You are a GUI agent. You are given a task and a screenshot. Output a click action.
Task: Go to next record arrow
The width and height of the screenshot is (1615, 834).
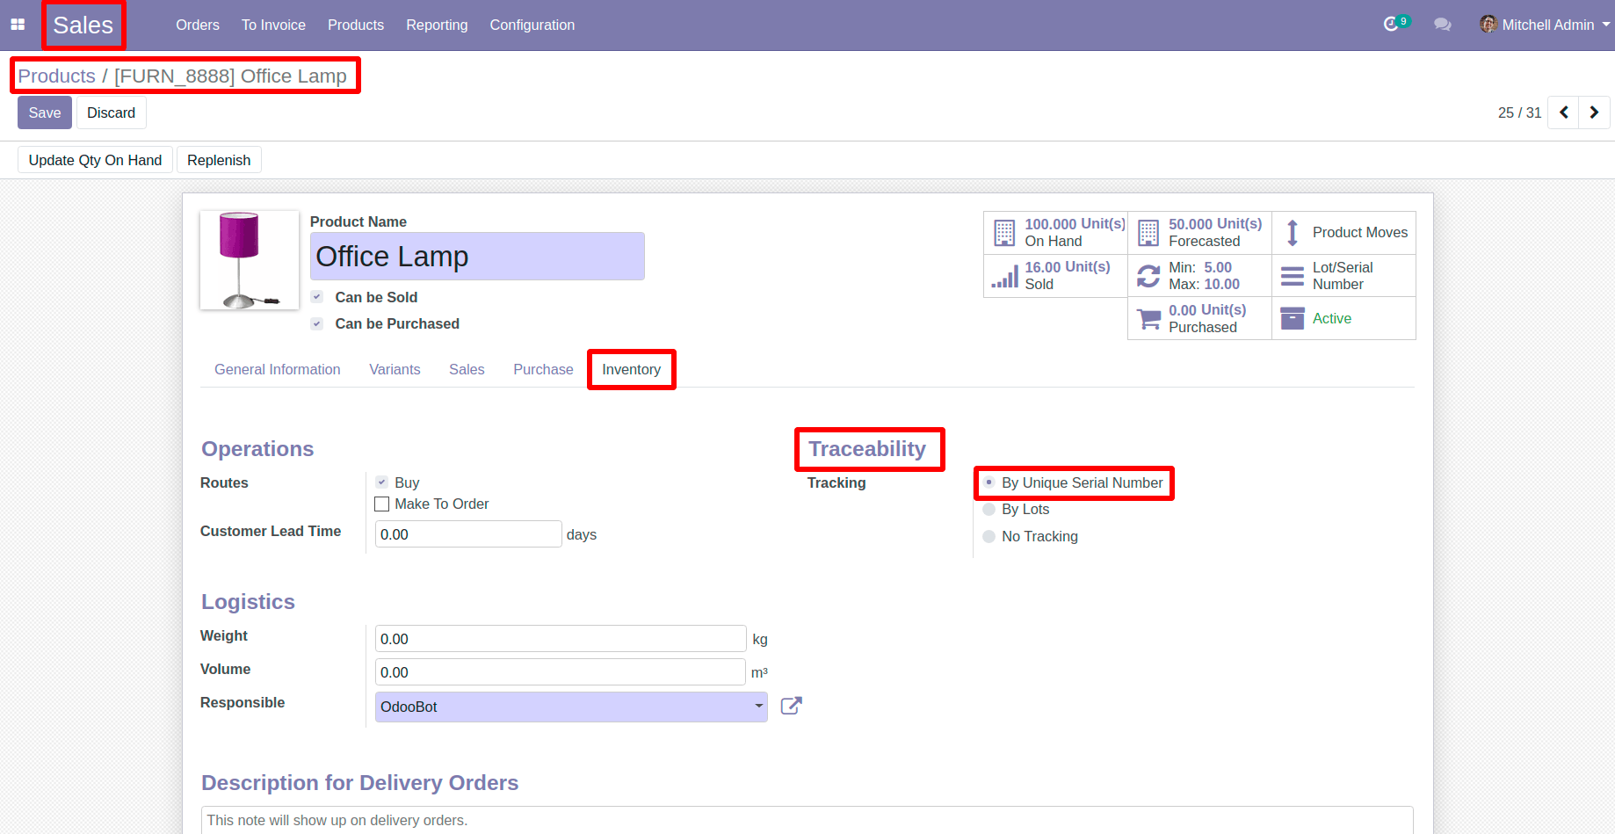coord(1594,112)
